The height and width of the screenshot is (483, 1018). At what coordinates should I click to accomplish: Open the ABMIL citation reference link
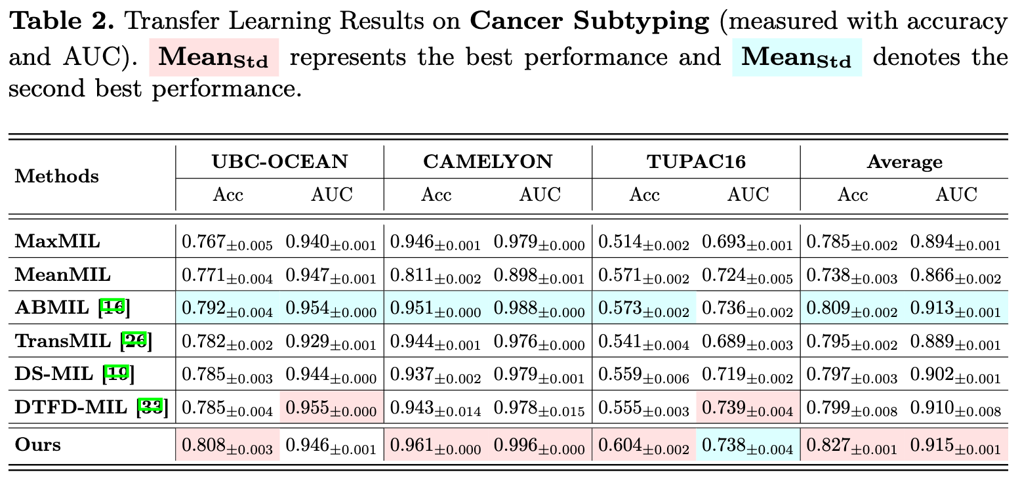(115, 307)
